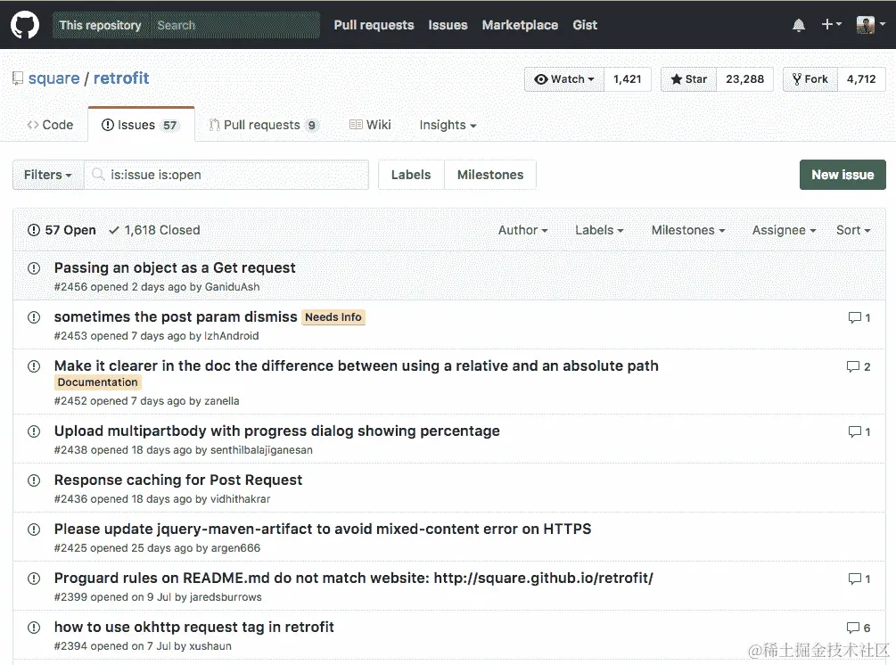This screenshot has width=896, height=665.
Task: Open the GitHub home logo
Action: [25, 25]
